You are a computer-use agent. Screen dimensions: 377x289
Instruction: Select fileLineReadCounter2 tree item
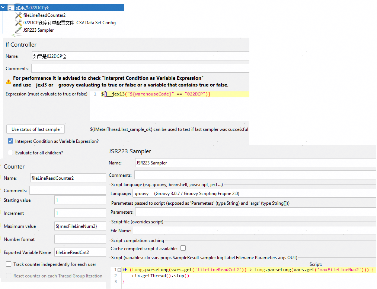(44, 15)
